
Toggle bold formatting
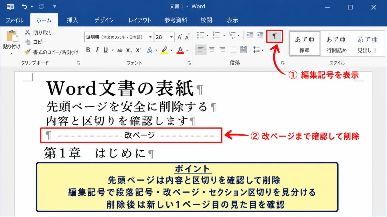tap(88, 50)
